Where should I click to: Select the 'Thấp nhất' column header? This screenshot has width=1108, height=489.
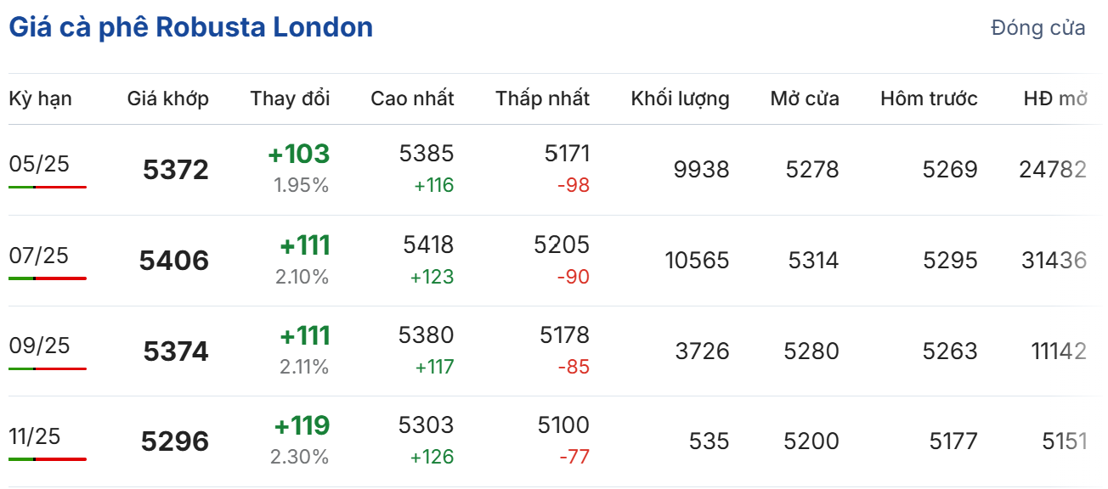[542, 98]
